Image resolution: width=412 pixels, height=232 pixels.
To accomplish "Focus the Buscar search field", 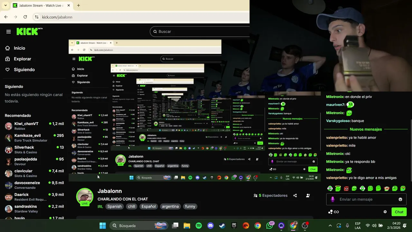I will [x=200, y=32].
